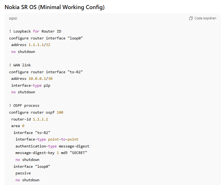Click the "authentication-type message-digest" line
Image resolution: width=221 pixels, height=185 pixels.
[52, 146]
